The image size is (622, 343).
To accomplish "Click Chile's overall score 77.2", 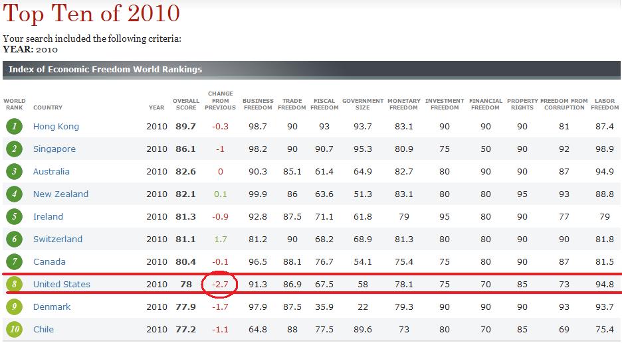I will tap(185, 330).
